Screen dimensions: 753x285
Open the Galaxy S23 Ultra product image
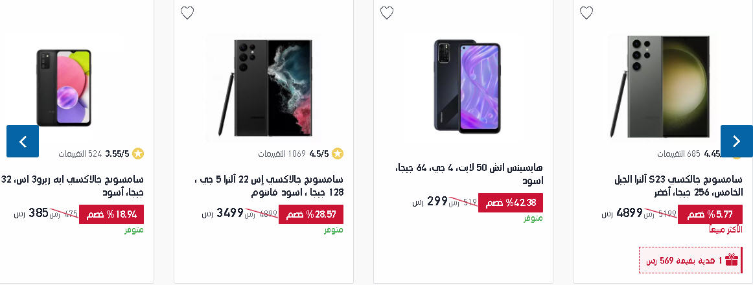coord(662,86)
